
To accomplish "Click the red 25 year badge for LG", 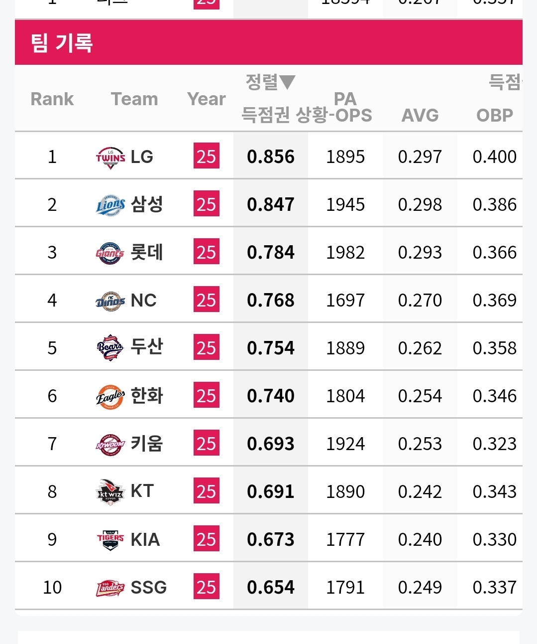I will [x=206, y=157].
